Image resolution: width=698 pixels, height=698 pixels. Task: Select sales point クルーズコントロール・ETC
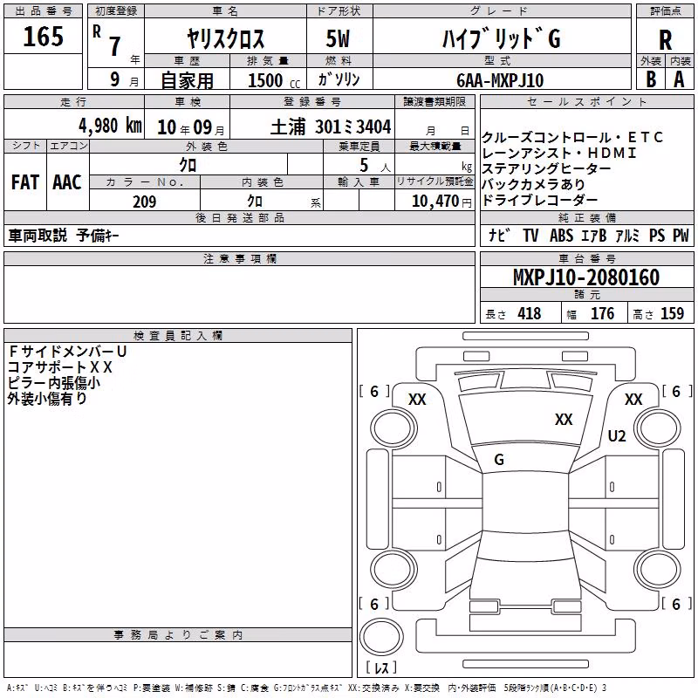572,137
